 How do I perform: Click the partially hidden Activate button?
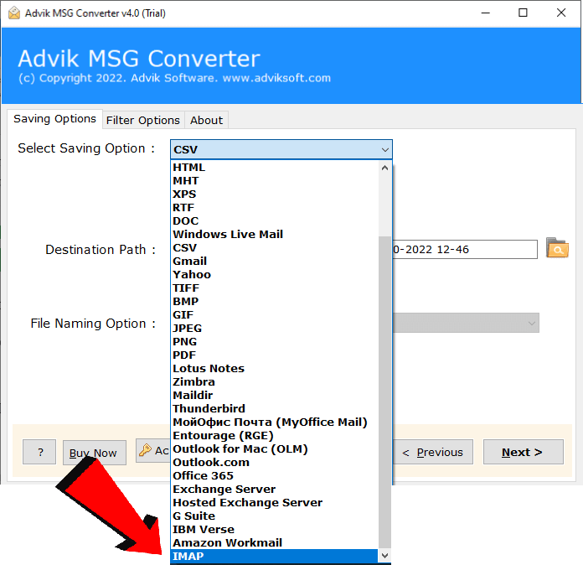153,450
